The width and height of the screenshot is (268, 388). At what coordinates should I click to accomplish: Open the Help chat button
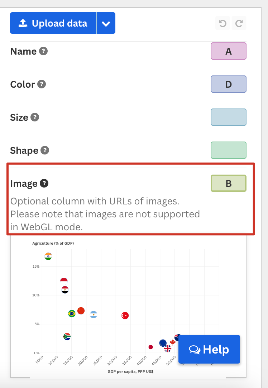[209, 349]
